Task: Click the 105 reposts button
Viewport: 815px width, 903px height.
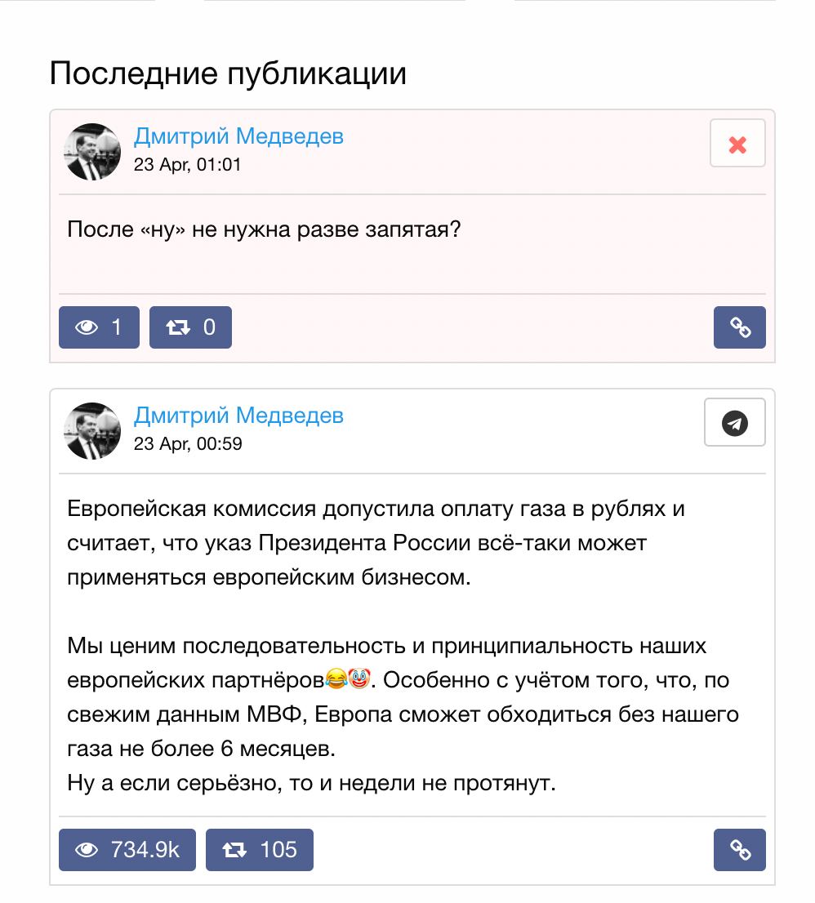Action: pos(260,849)
